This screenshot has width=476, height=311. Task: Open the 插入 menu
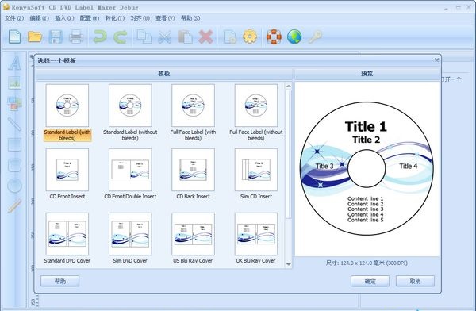point(64,18)
